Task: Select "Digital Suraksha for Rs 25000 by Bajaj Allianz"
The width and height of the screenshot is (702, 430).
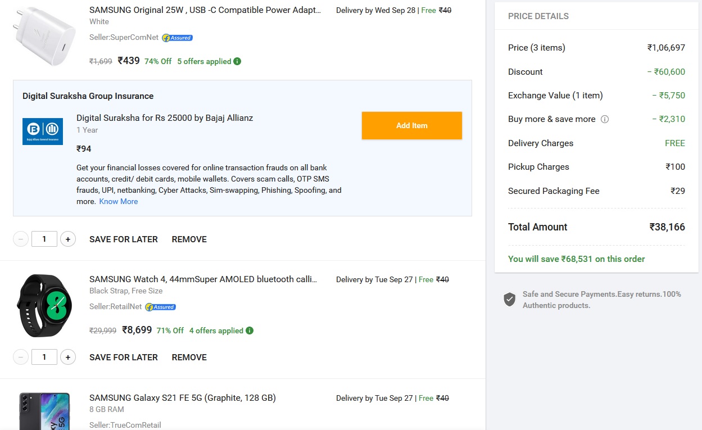Action: [165, 118]
